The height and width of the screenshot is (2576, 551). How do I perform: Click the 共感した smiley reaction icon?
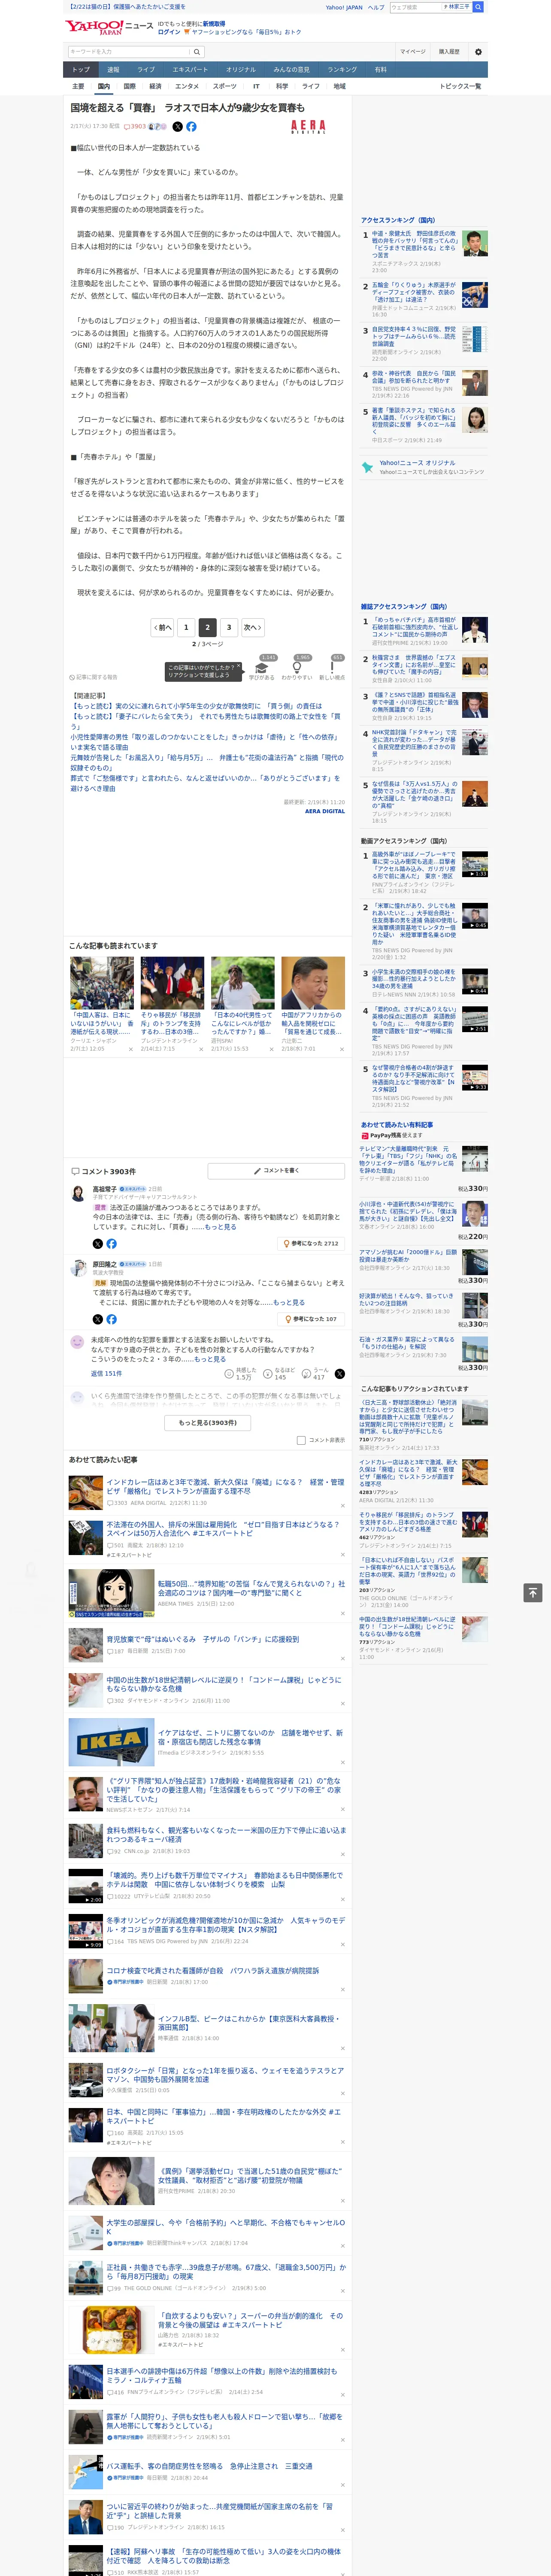coord(229,1374)
